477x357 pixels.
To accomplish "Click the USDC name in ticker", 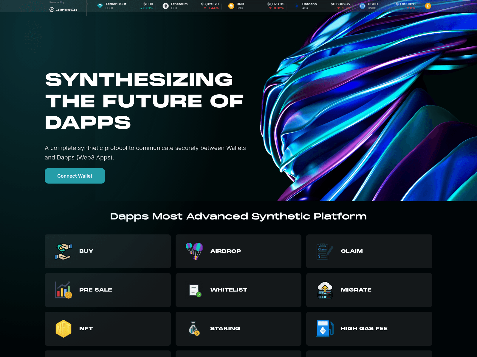I will point(373,4).
